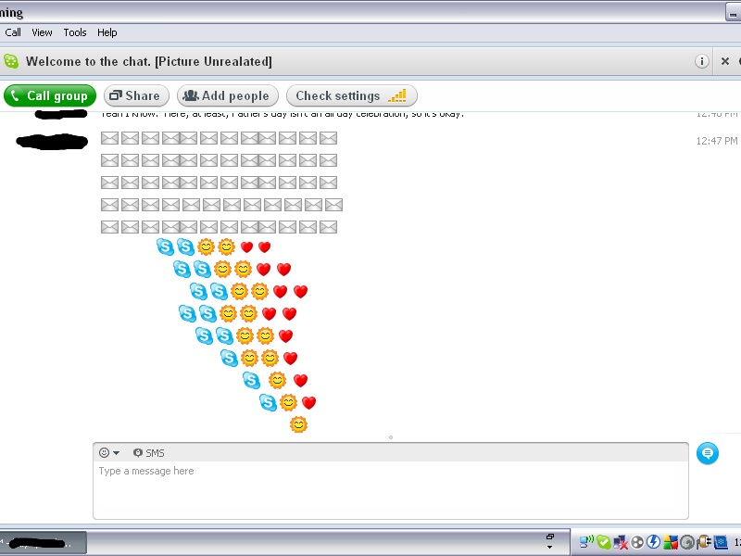741x556 pixels.
Task: Click the taskbar overlapping-windows icon
Action: [x=550, y=537]
